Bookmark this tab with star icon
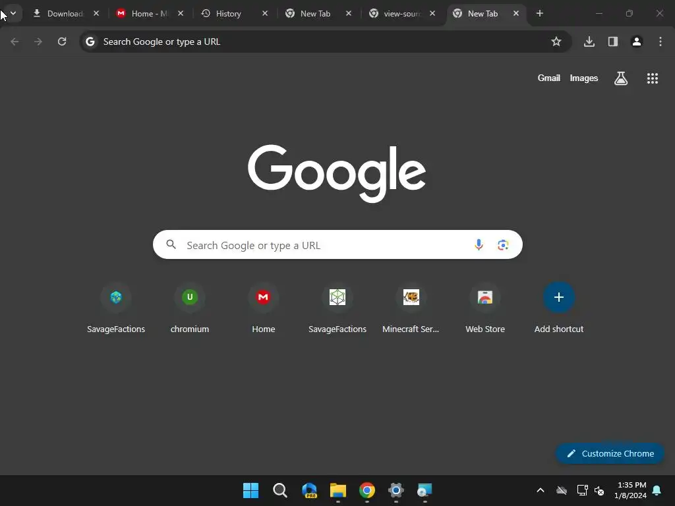This screenshot has width=675, height=506. pos(556,42)
